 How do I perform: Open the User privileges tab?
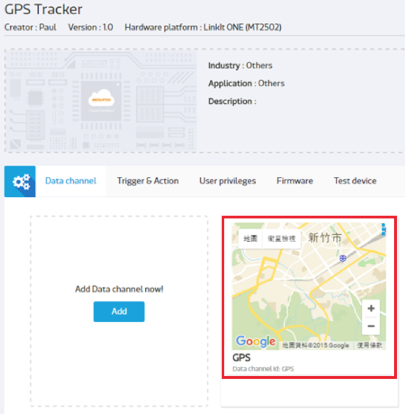227,181
